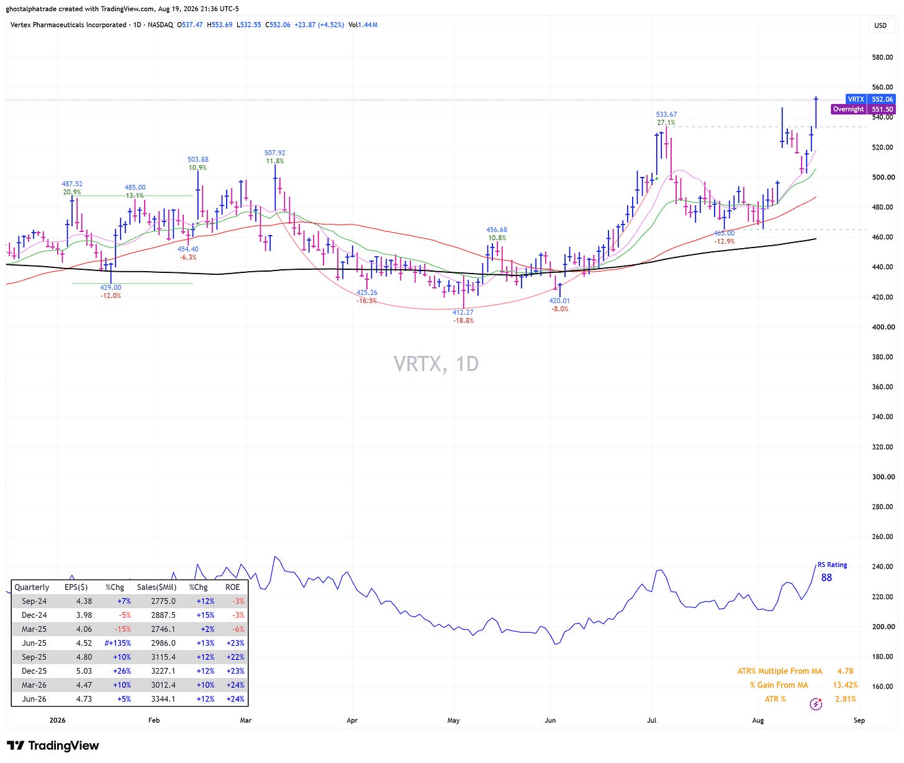The height and width of the screenshot is (763, 904).
Task: Click the 2775.0 sales cell
Action: (163, 601)
